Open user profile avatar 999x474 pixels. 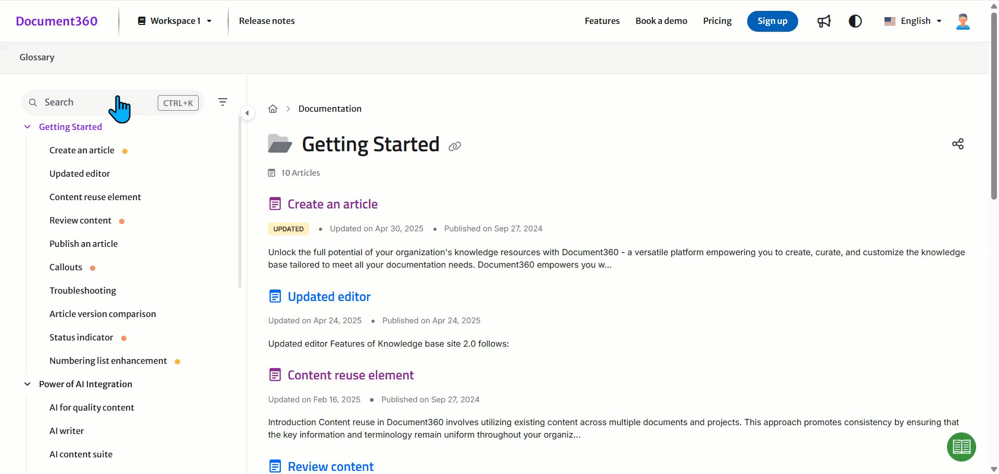(963, 21)
